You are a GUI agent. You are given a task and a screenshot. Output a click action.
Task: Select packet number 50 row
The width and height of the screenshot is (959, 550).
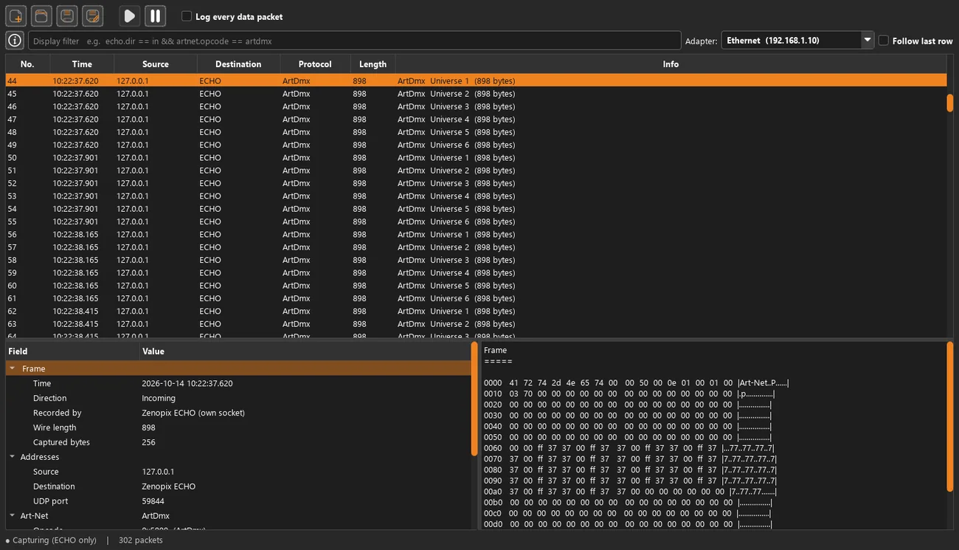point(476,157)
